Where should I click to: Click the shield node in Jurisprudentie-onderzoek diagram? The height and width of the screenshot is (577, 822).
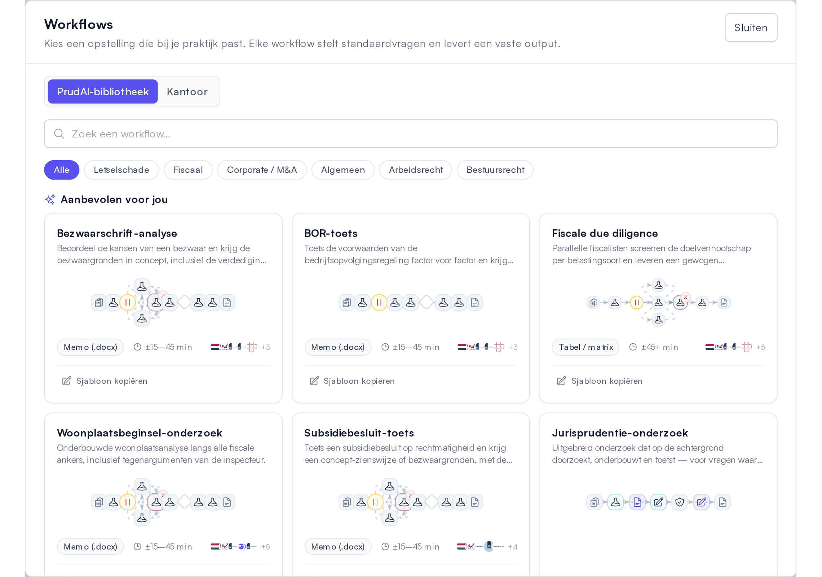coord(680,502)
